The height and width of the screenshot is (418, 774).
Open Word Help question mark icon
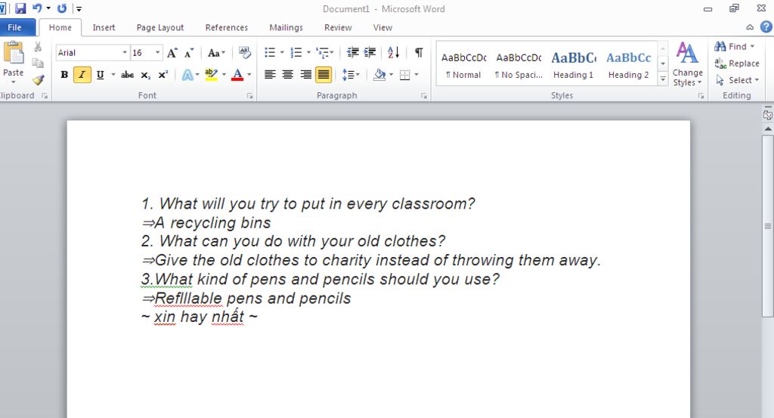click(x=766, y=27)
